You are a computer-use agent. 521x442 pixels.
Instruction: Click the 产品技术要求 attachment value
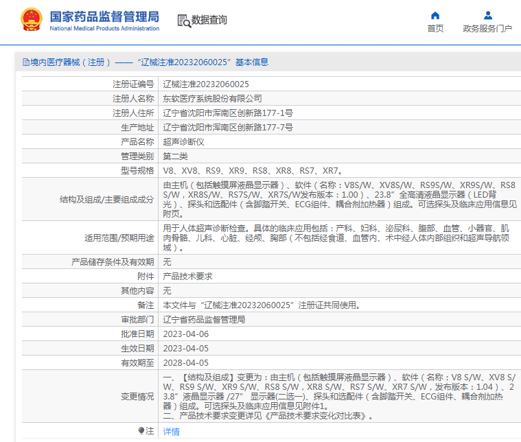(187, 276)
